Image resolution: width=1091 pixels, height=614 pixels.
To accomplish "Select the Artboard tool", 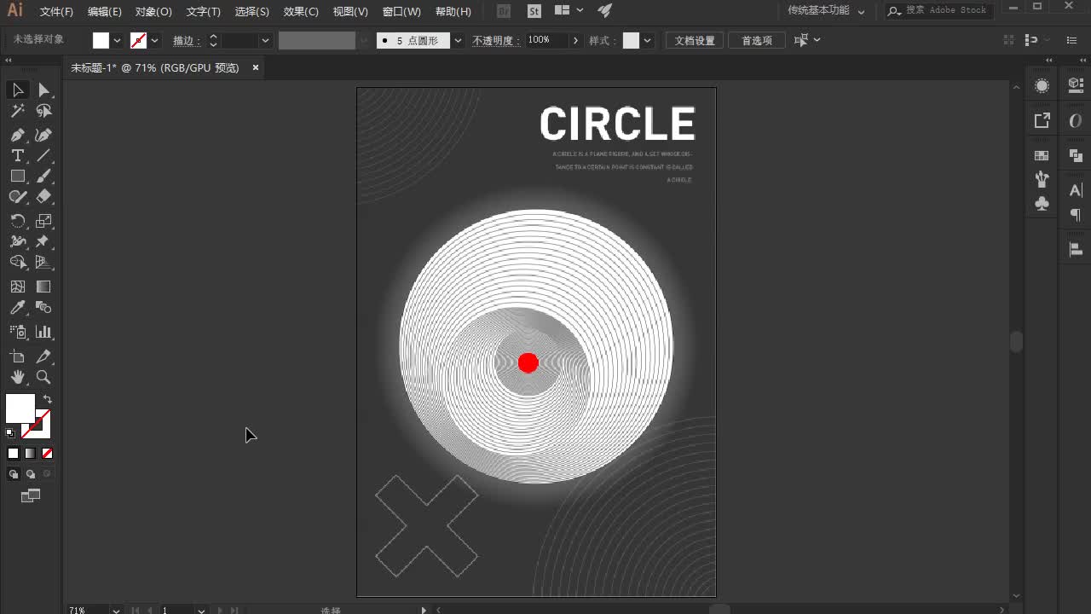I will coord(17,356).
